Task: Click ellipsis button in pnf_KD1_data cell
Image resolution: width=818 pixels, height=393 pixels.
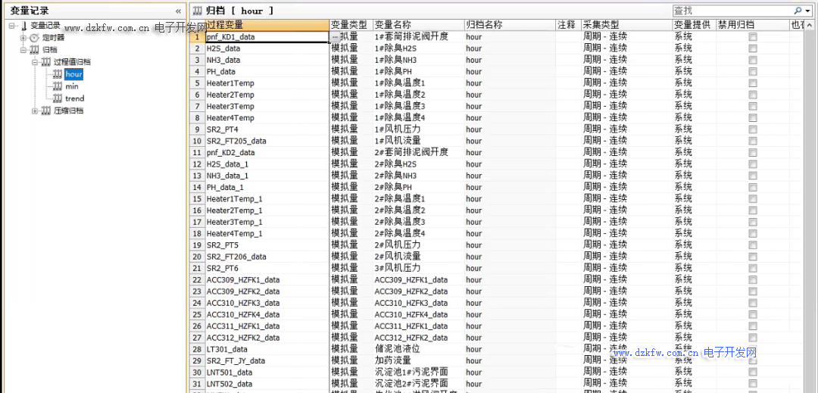Action: click(x=335, y=37)
